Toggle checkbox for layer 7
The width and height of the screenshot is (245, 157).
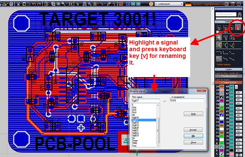[222, 147]
